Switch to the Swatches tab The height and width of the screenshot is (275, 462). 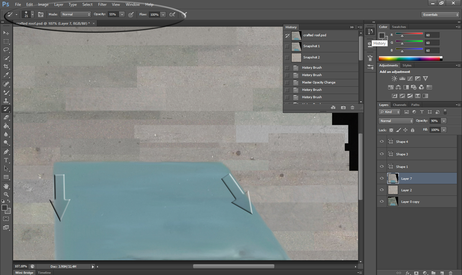point(399,27)
